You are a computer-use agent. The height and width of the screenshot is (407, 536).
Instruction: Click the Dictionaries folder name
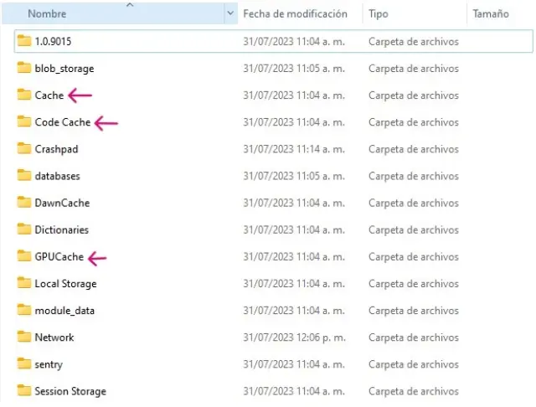click(61, 229)
